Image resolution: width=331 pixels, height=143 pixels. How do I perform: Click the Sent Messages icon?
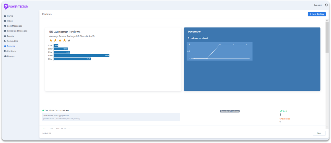tap(5, 26)
